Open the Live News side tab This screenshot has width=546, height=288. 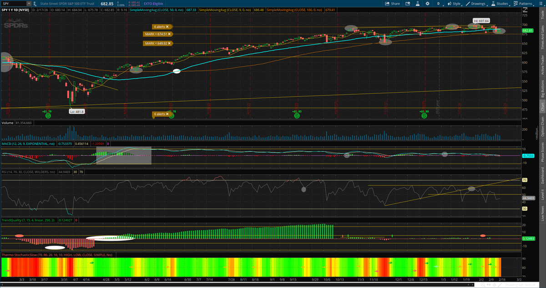(x=542, y=214)
